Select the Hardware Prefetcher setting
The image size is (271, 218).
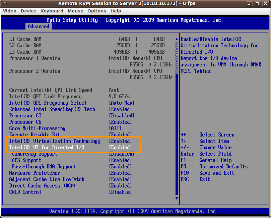35,173
